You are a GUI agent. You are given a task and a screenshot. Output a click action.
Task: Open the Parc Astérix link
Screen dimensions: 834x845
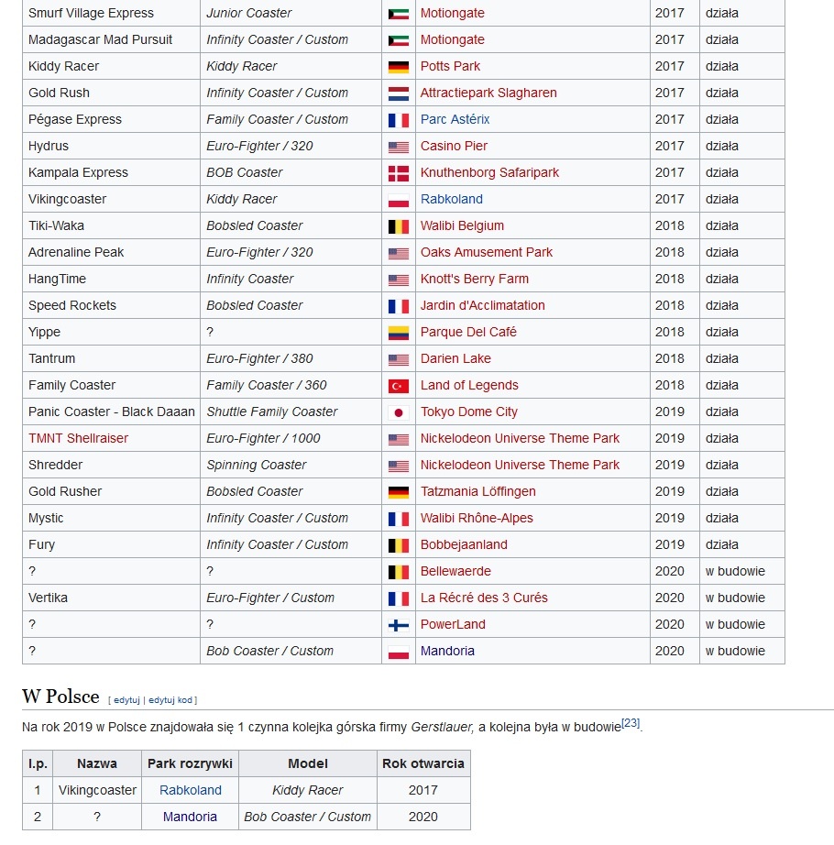click(x=455, y=119)
